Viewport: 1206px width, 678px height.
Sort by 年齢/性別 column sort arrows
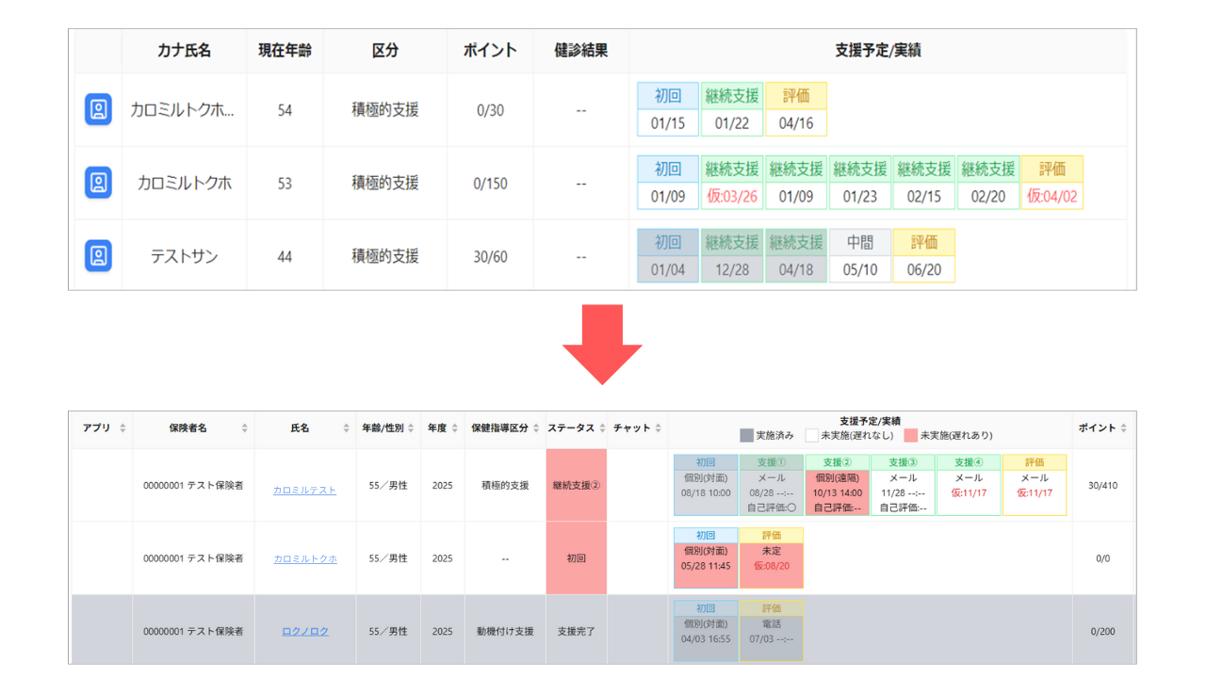pos(412,428)
